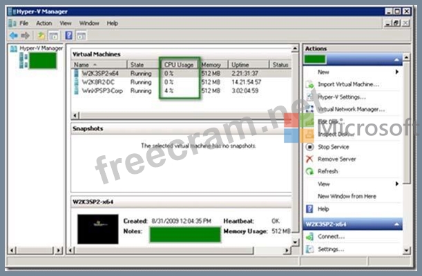Click Connect action for W2K3SP2-x64
Viewport: 422px width, 276px height.
point(331,237)
